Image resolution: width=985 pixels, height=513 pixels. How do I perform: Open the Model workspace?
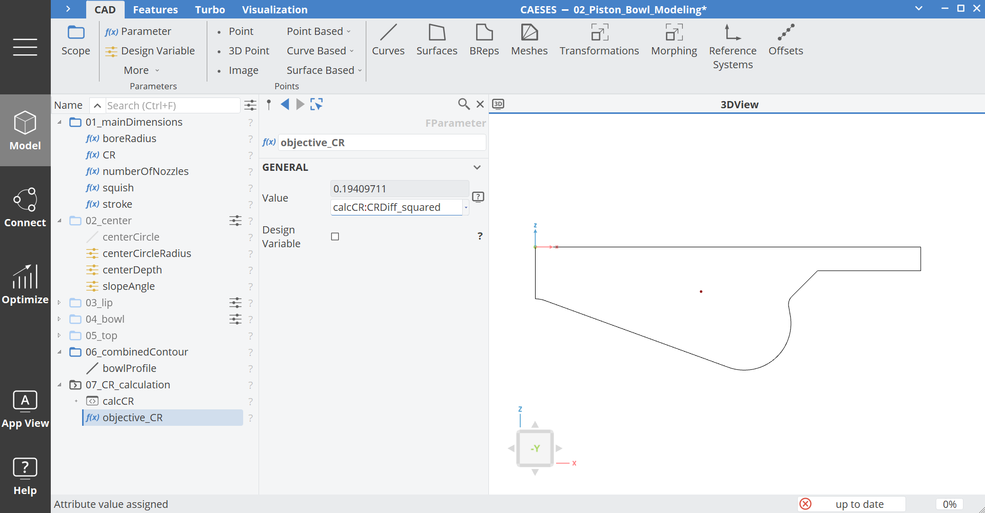click(x=25, y=130)
